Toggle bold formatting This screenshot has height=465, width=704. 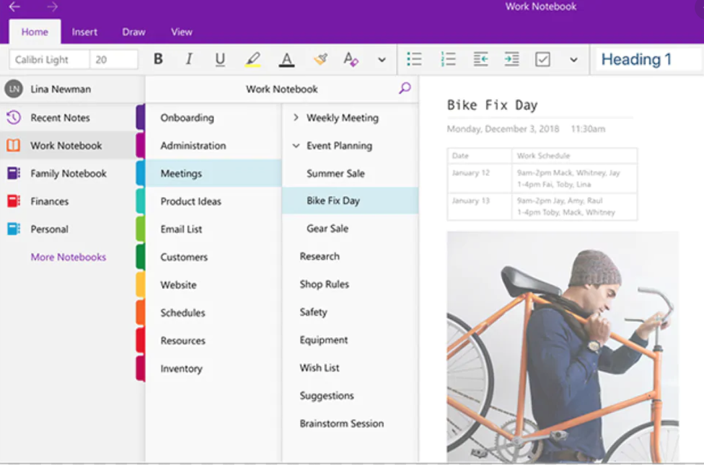pos(158,59)
